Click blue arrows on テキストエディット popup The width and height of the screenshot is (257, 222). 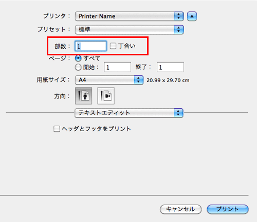(178, 113)
